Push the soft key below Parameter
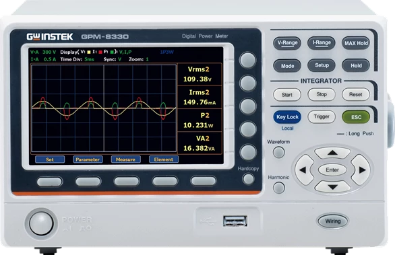 click(x=88, y=181)
